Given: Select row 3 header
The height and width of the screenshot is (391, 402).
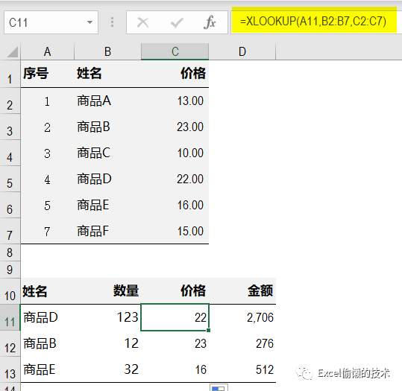Looking at the screenshot, I should [x=10, y=127].
